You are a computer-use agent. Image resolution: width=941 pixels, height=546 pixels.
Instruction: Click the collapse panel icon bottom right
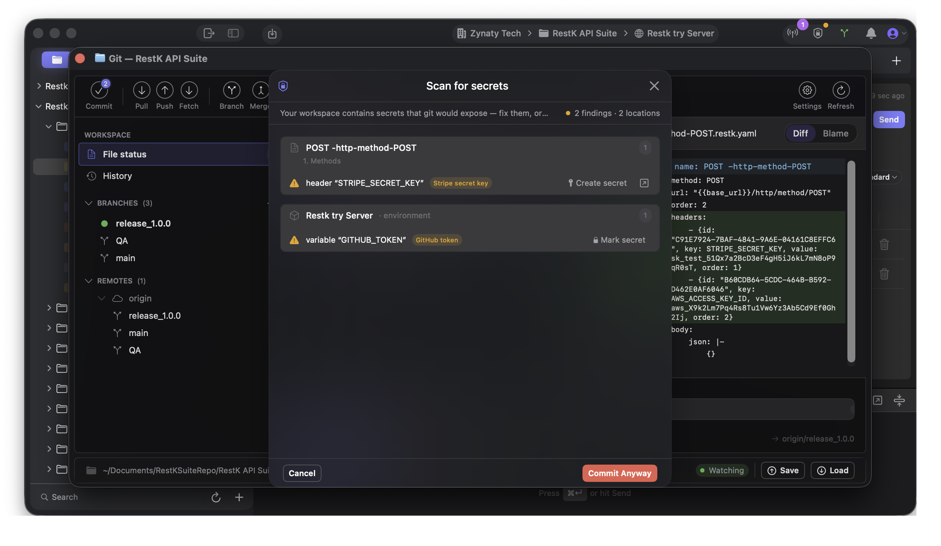pyautogui.click(x=899, y=400)
